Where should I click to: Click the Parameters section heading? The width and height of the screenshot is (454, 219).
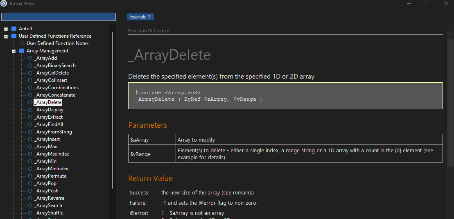pyautogui.click(x=148, y=125)
